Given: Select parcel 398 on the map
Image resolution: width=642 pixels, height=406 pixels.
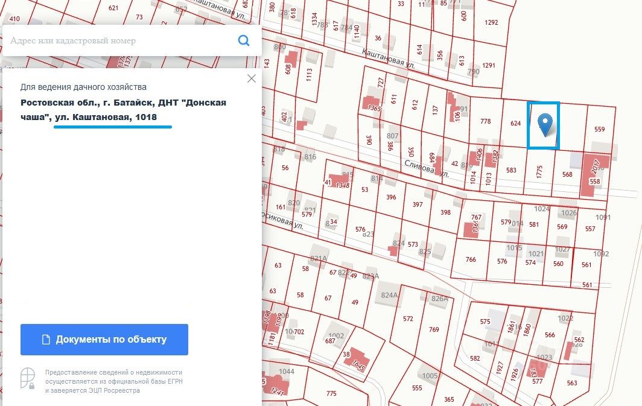Looking at the screenshot, I should [445, 212].
